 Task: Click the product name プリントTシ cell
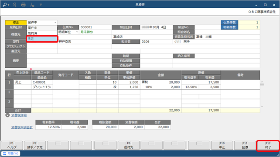point(42,87)
